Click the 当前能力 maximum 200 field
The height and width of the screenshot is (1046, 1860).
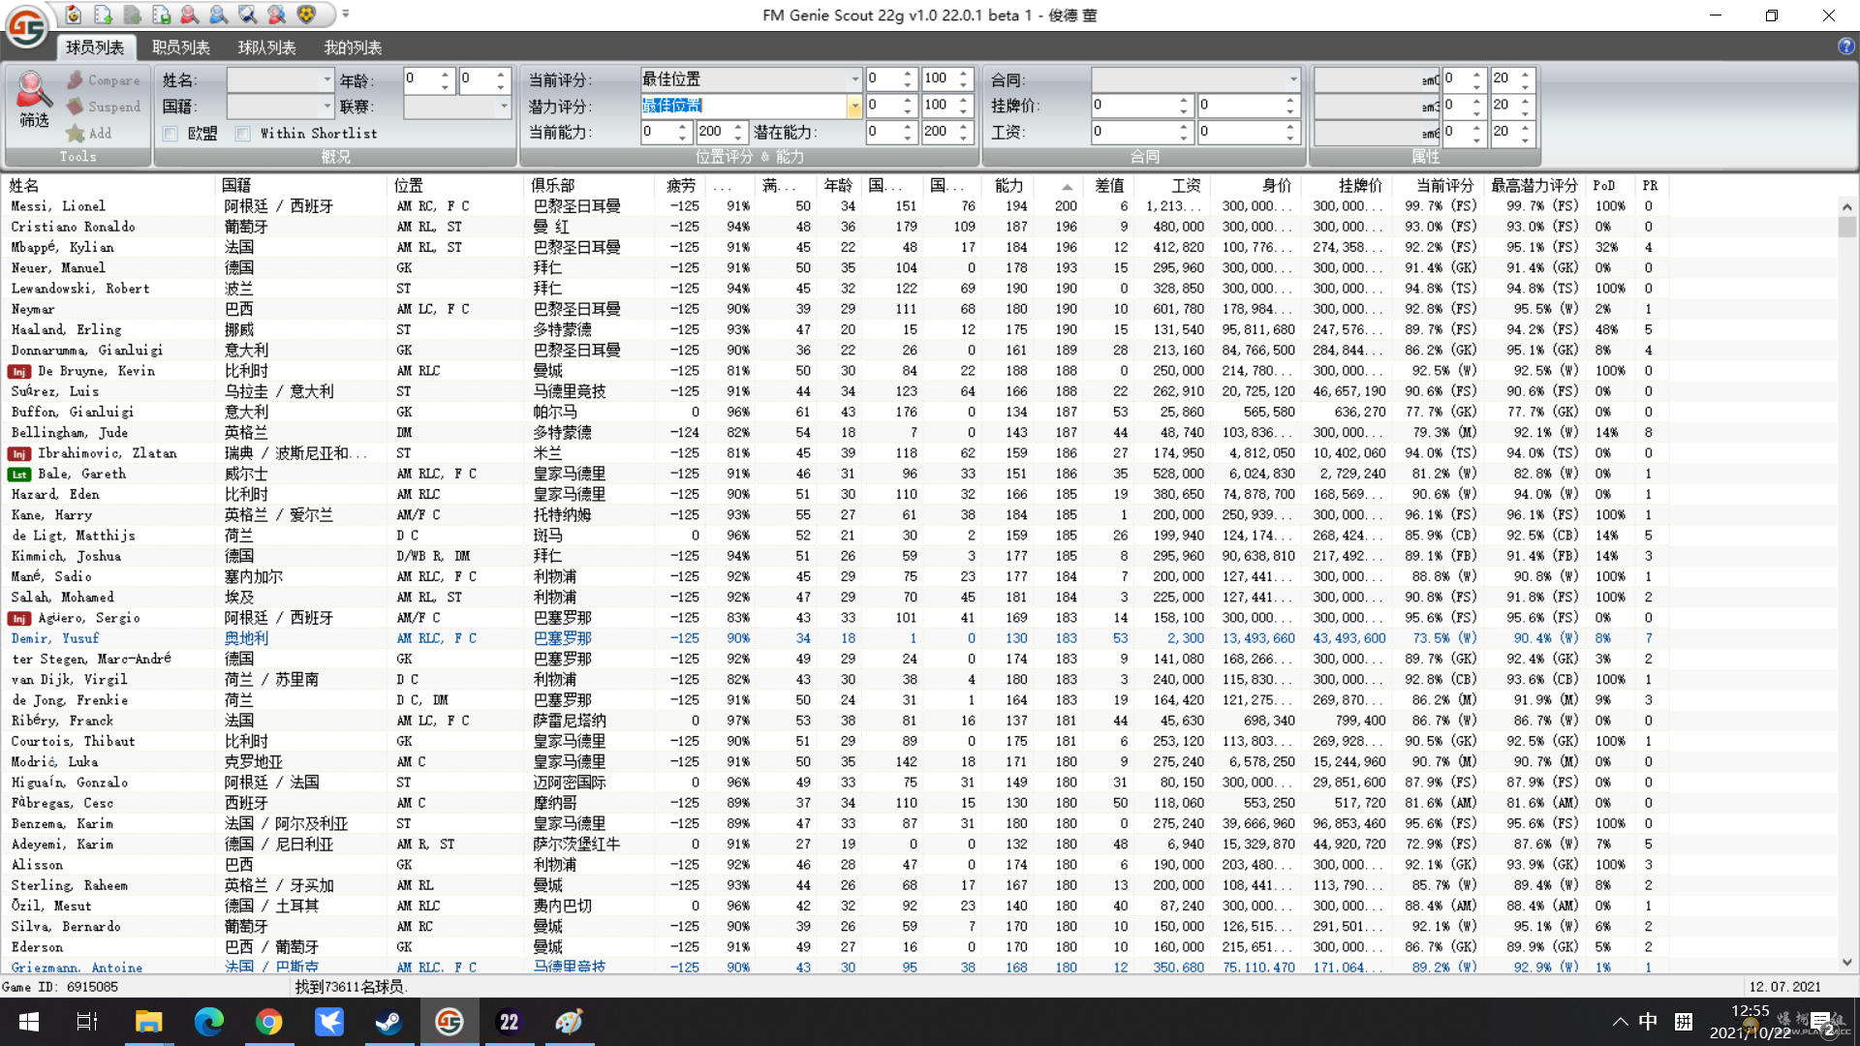coord(713,132)
